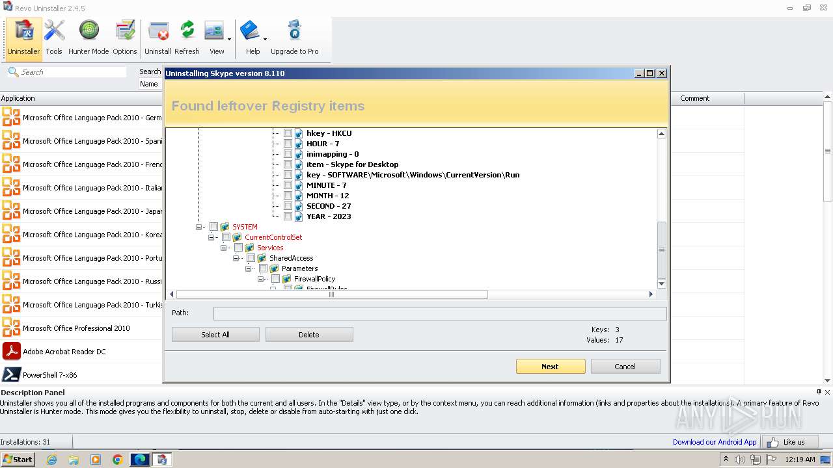Click the Microsoft Office Professional 2010 icon
Viewport: 833px width, 468px height.
12,328
